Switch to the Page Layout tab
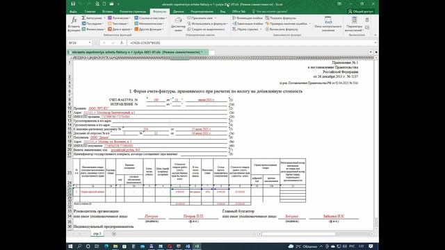The image size is (445, 250). (133, 12)
